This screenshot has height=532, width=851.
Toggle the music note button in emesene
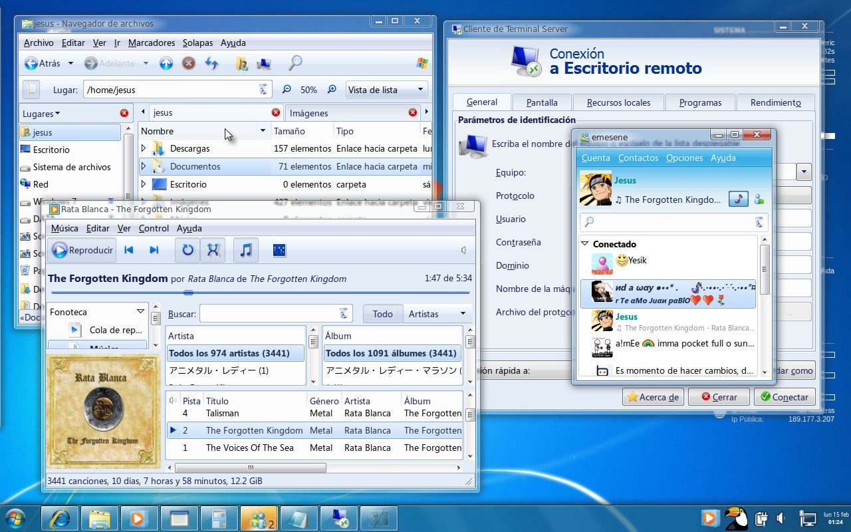pyautogui.click(x=739, y=199)
